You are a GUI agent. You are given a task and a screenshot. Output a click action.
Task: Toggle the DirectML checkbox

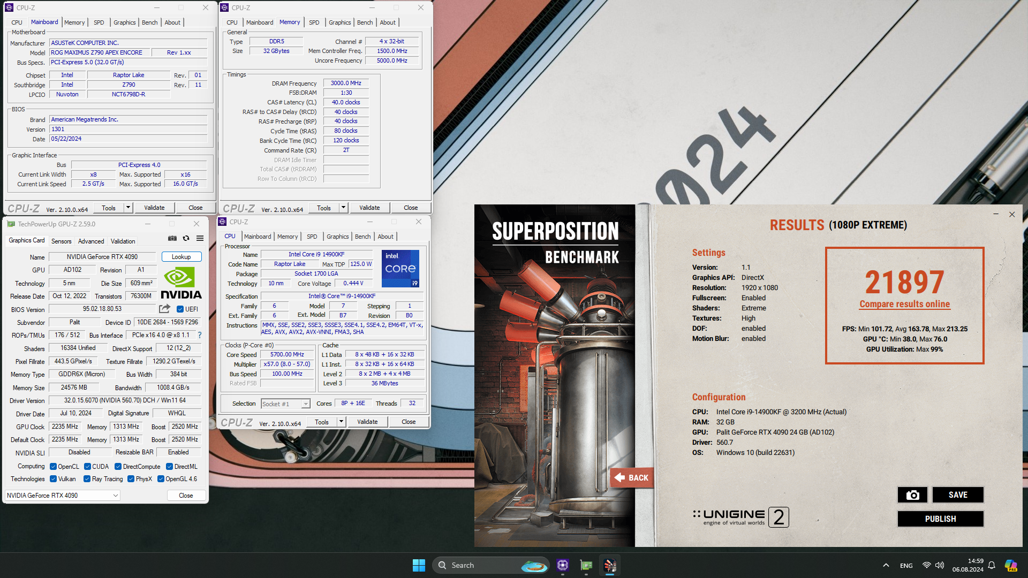(169, 466)
